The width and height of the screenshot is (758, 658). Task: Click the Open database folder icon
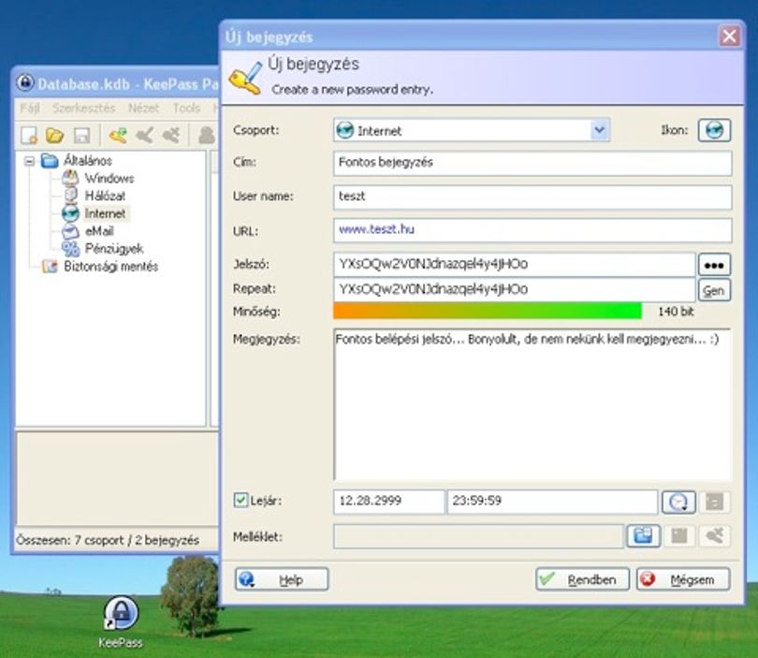pos(54,136)
